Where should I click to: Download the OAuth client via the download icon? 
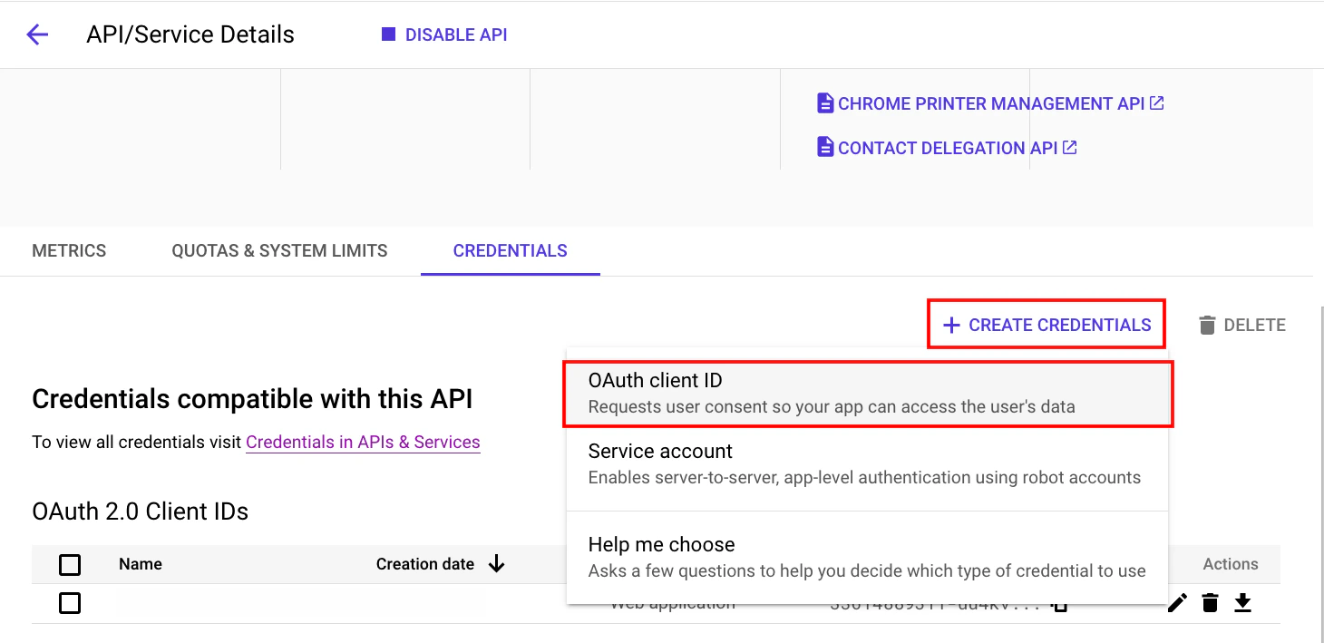coord(1243,602)
